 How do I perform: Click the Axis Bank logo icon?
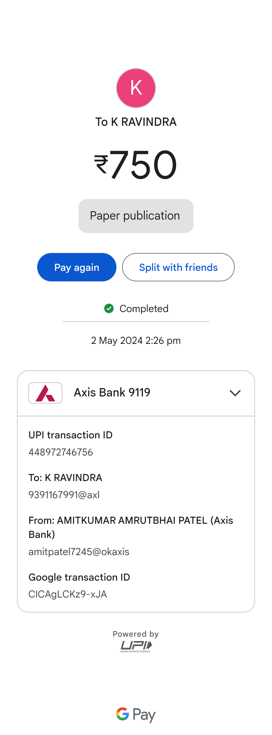45,393
